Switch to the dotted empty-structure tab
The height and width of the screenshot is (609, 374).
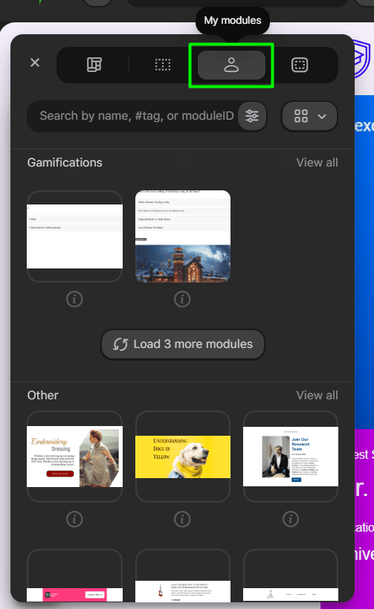pos(163,65)
